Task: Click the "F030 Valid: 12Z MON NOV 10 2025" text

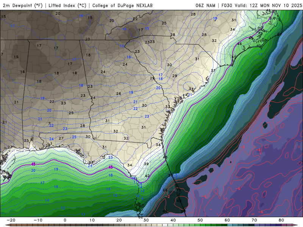Action: coord(262,5)
